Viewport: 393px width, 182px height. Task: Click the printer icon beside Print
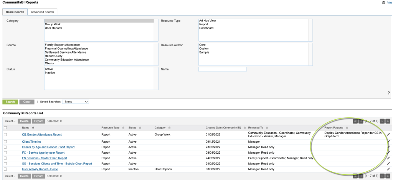click(x=383, y=3)
